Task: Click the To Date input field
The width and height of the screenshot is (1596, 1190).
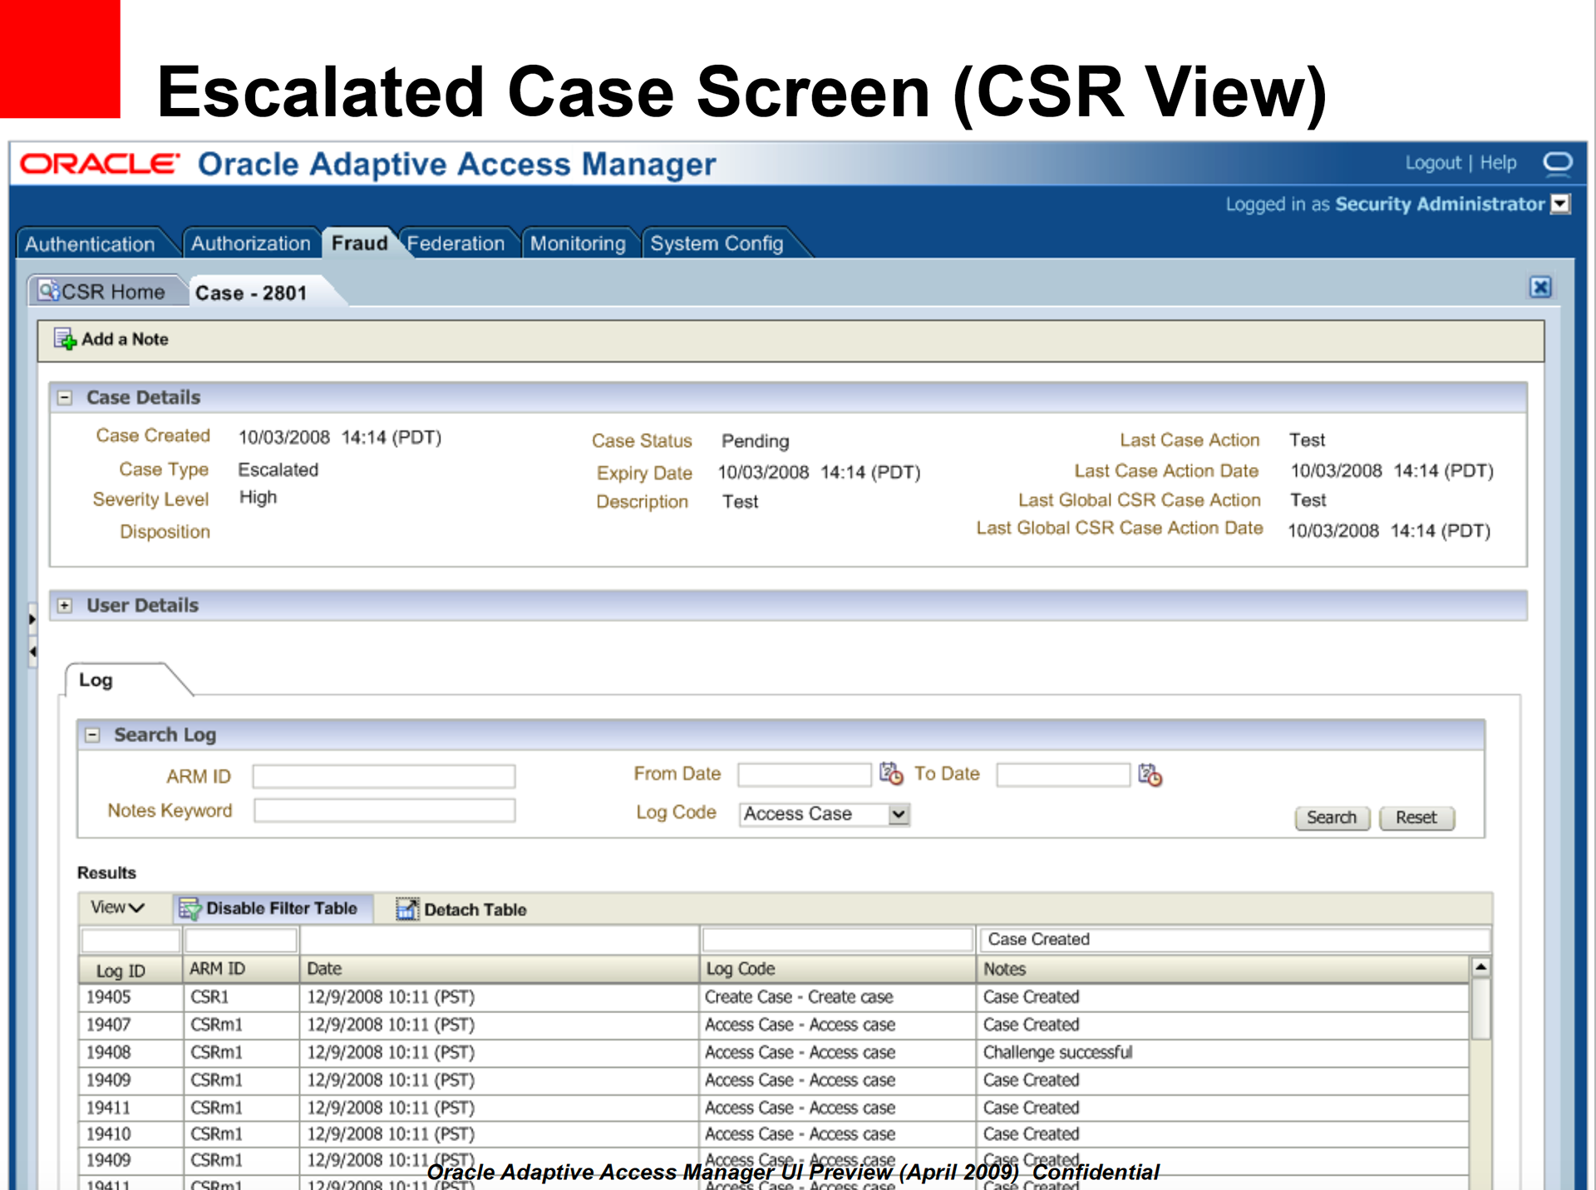Action: [x=1063, y=774]
